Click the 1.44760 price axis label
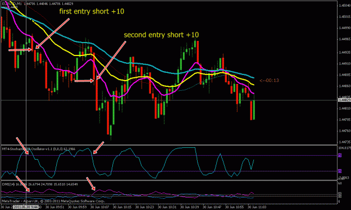Image resolution: width=351 pixels, height=210 pixels. [x=344, y=131]
